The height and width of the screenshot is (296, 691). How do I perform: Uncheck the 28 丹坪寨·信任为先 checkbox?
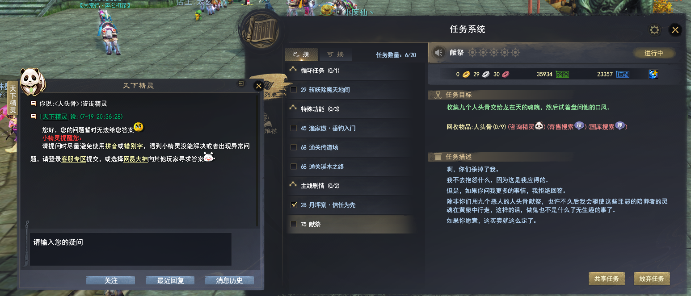[294, 205]
